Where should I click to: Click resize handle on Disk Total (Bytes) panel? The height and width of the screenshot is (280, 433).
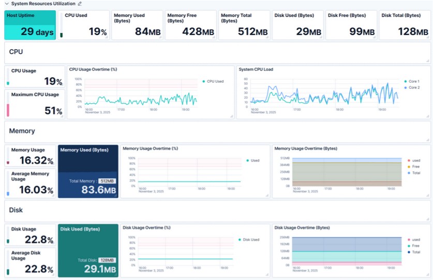(x=428, y=38)
